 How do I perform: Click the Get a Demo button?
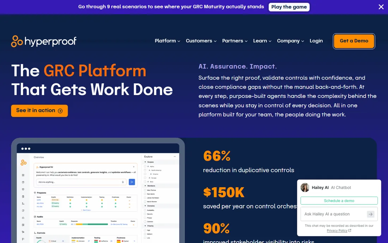point(354,41)
